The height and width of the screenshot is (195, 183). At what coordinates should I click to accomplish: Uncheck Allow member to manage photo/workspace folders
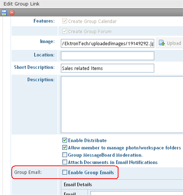click(x=64, y=147)
